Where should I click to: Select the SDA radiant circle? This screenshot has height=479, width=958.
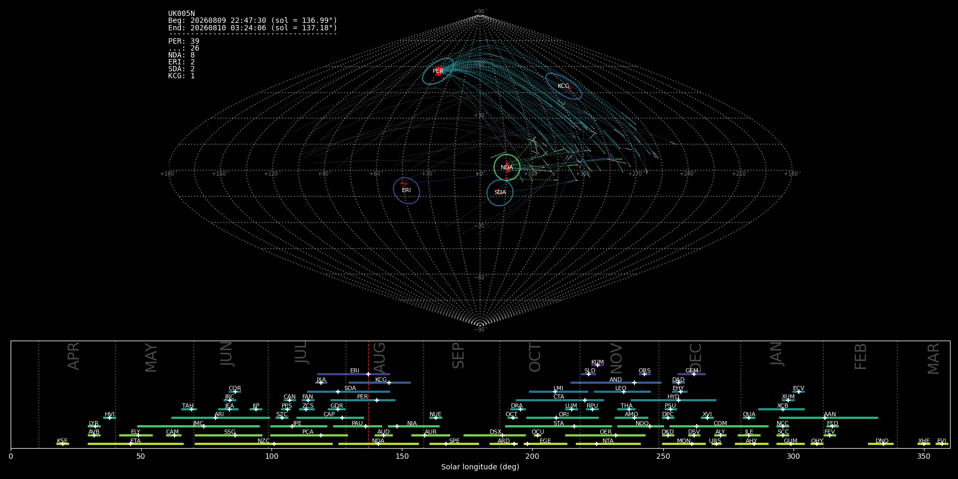(500, 193)
